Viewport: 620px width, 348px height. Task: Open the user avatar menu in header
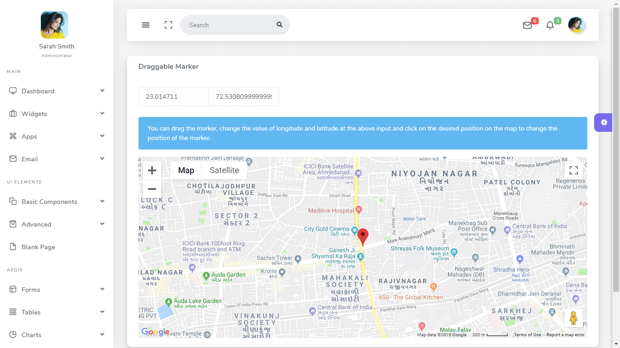coord(576,25)
